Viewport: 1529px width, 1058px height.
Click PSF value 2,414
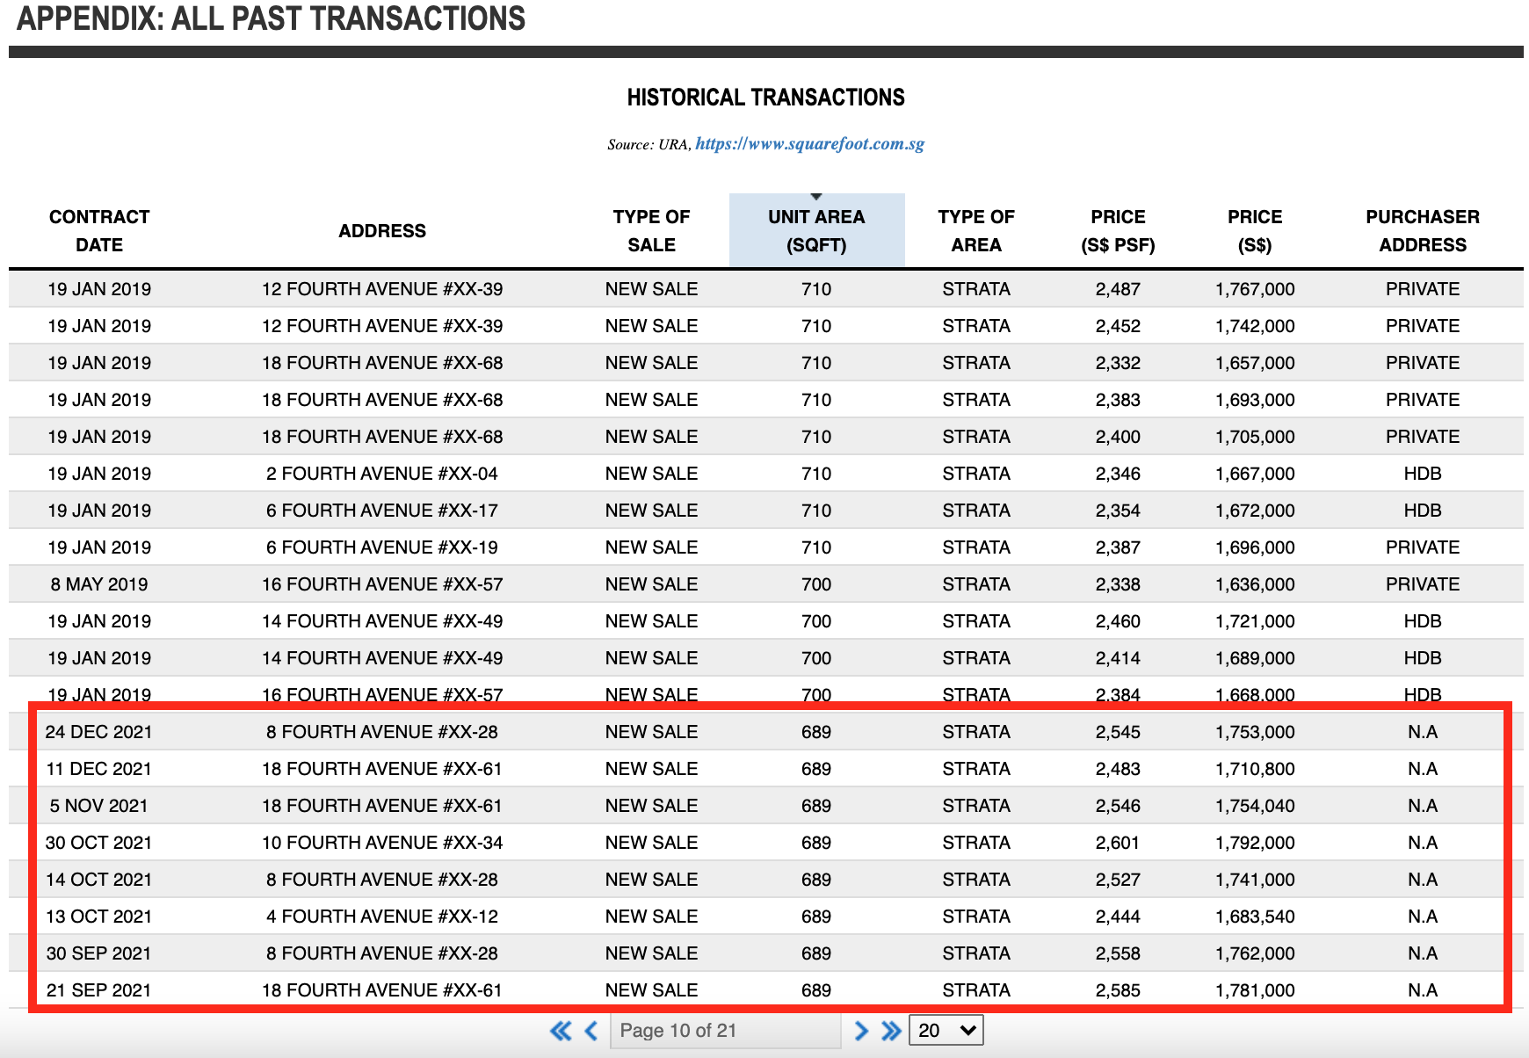tap(1118, 658)
